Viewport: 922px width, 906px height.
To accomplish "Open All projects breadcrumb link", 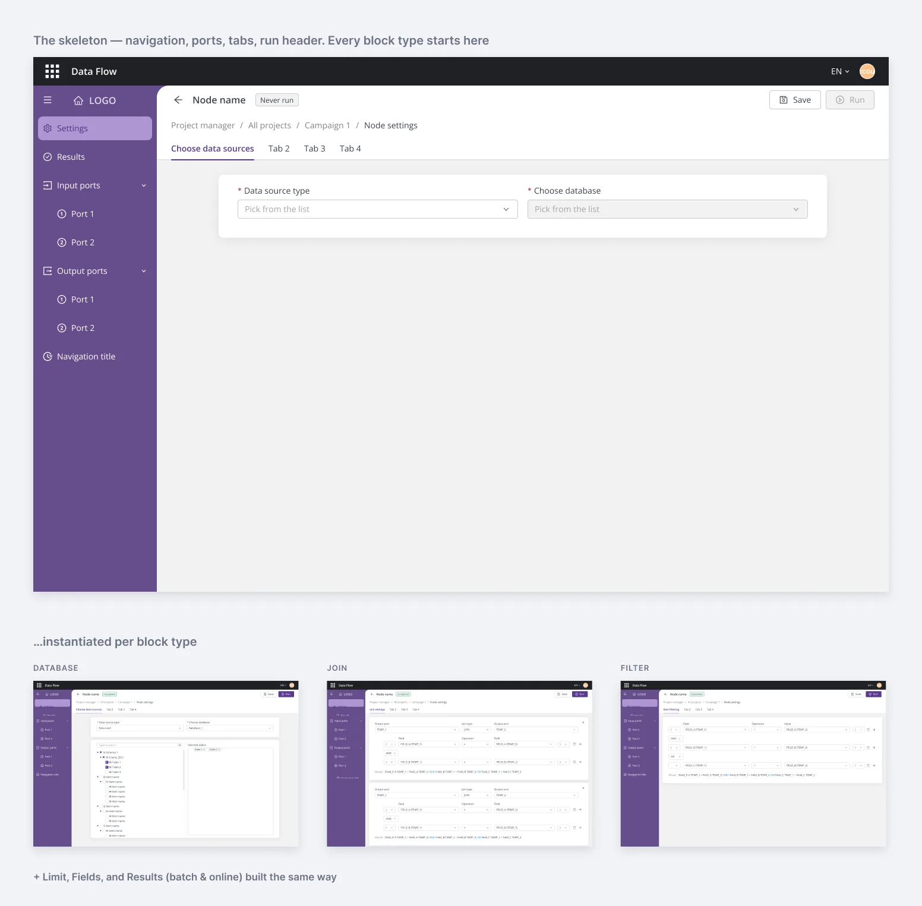I will click(270, 125).
